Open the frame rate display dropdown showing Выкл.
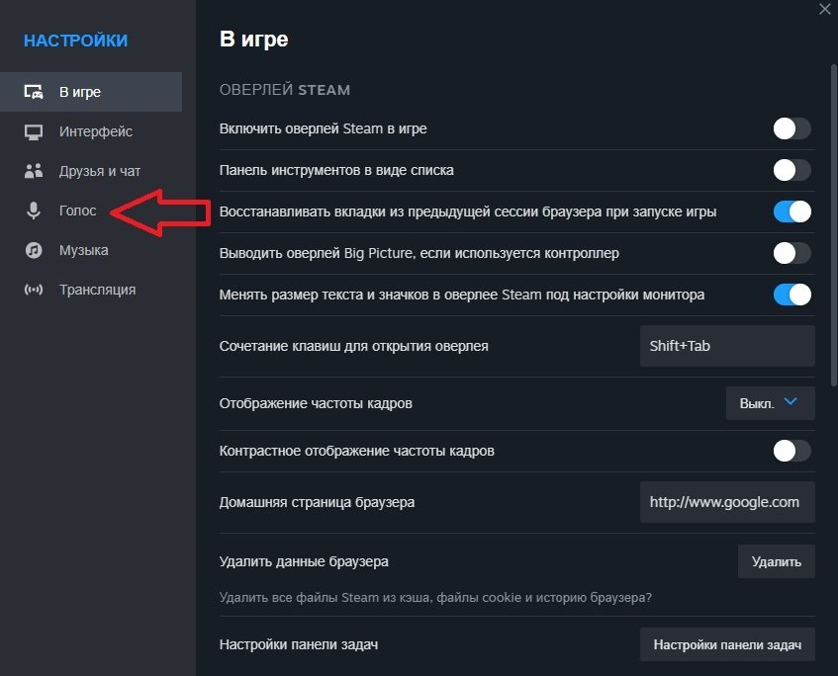The height and width of the screenshot is (676, 838). click(x=770, y=403)
